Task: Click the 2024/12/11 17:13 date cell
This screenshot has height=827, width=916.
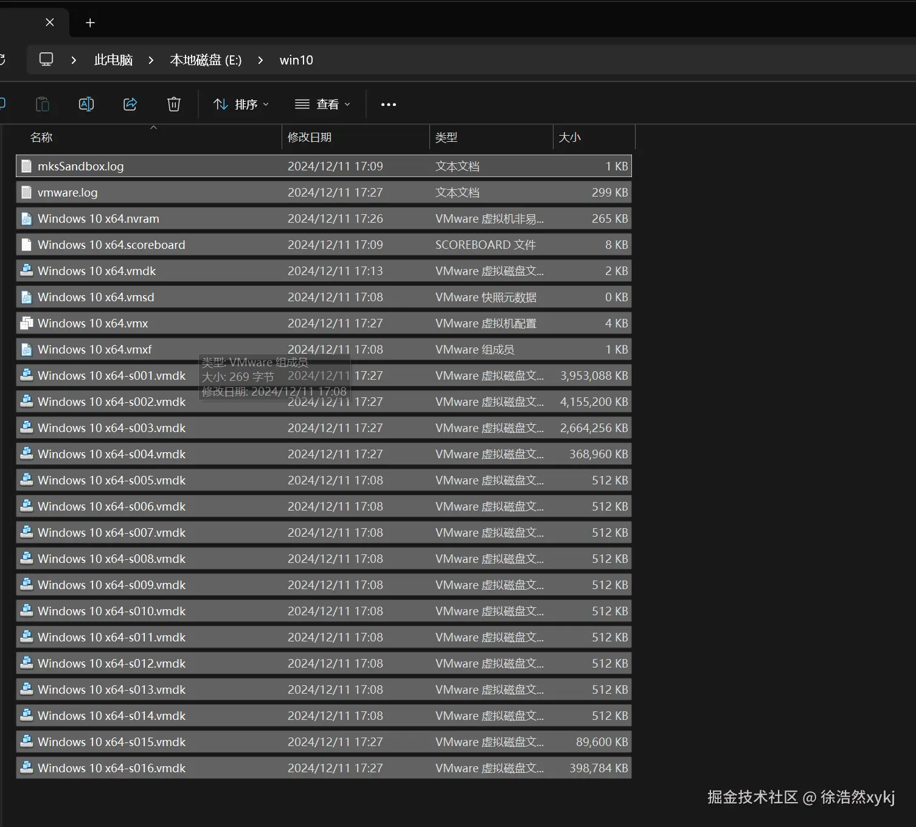Action: (x=335, y=271)
